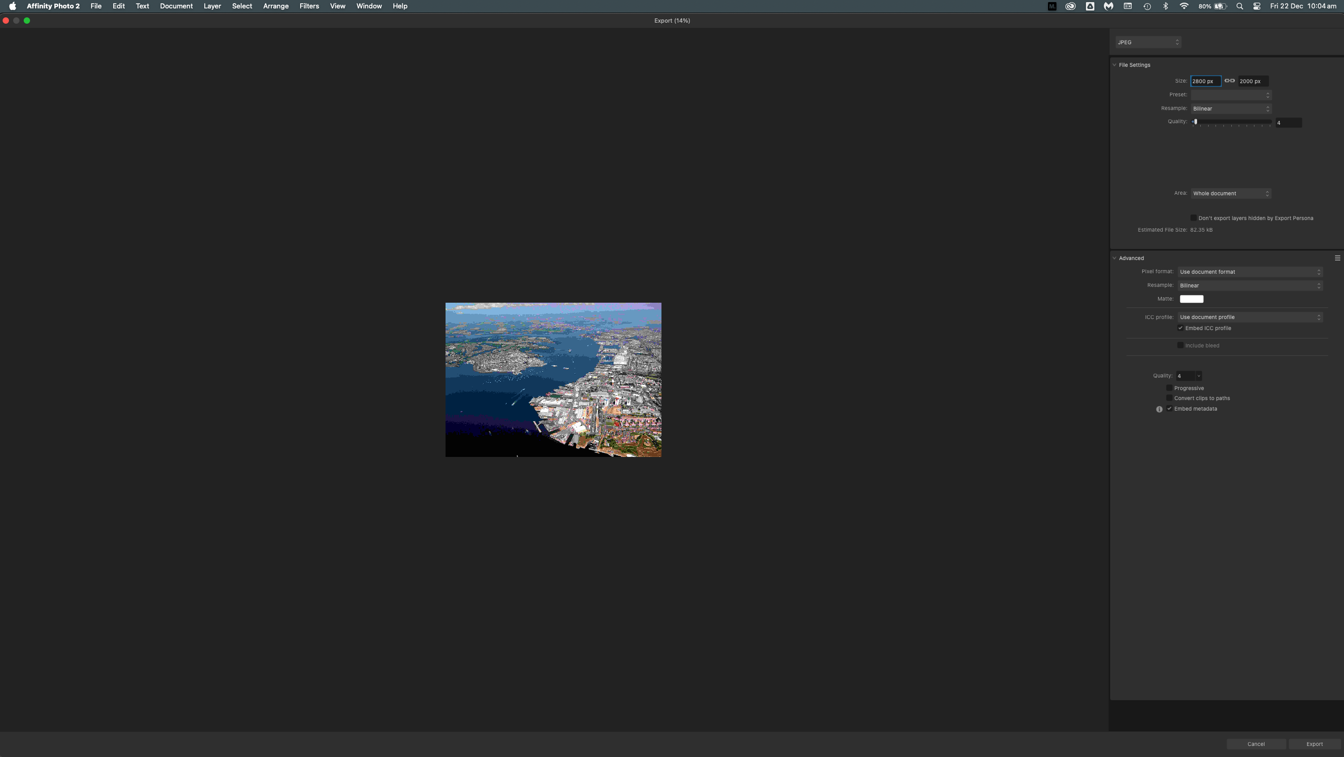Image resolution: width=1344 pixels, height=757 pixels.
Task: Click the Quality value field next to slider
Action: [1288, 123]
